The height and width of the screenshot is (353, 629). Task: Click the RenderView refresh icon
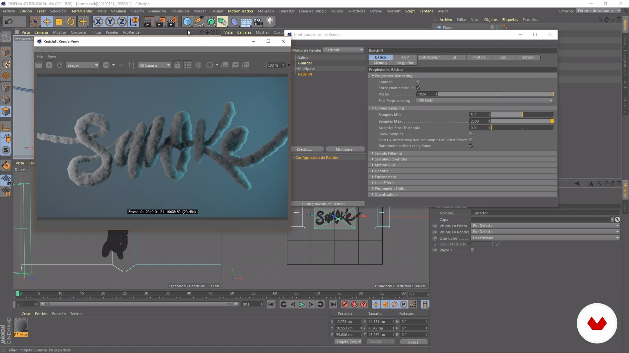60,65
